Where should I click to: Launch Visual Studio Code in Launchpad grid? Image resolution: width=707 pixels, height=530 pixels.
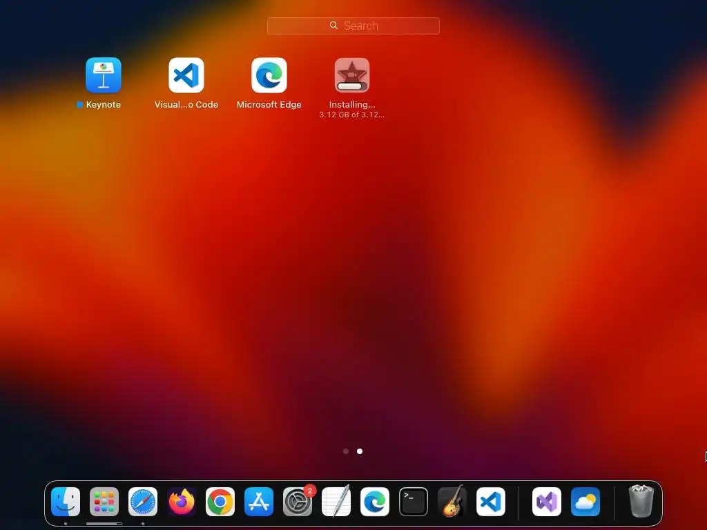pyautogui.click(x=186, y=75)
